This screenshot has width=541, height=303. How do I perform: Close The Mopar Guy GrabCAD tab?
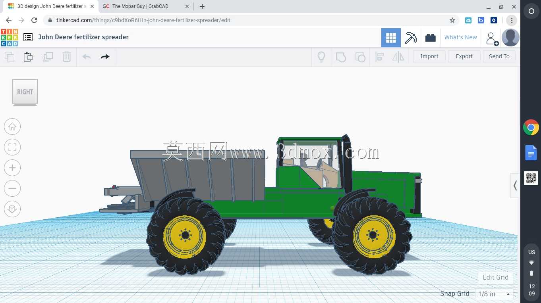(187, 6)
